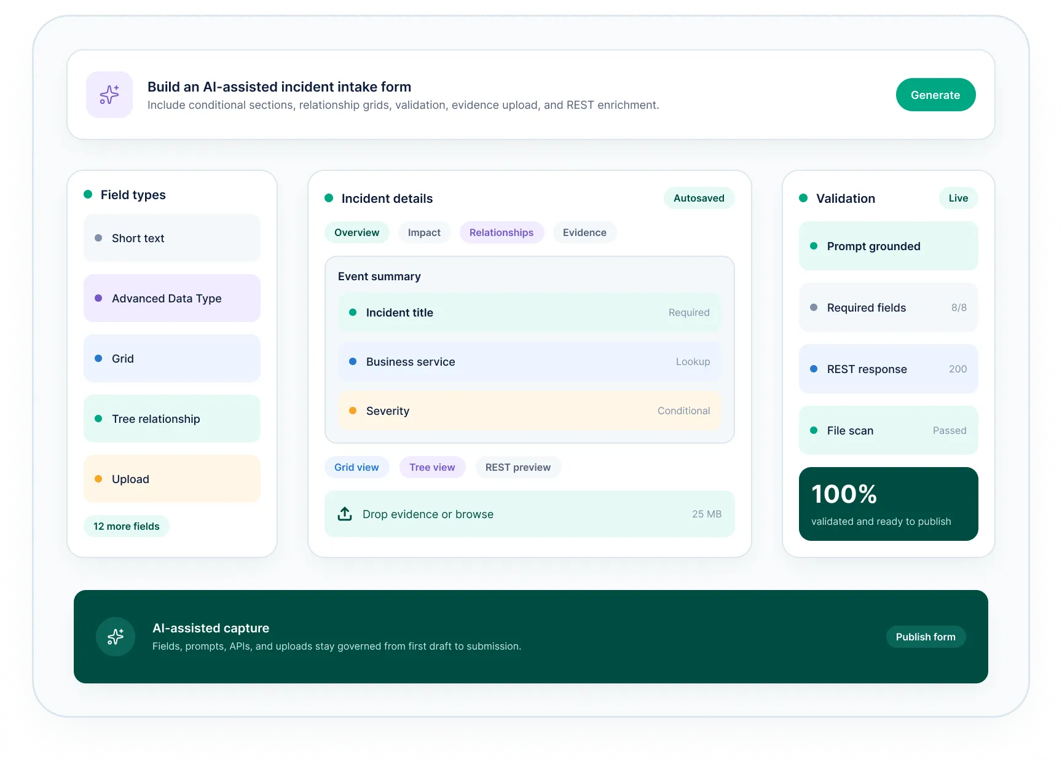
Task: Open the Overview tab
Action: (x=357, y=232)
